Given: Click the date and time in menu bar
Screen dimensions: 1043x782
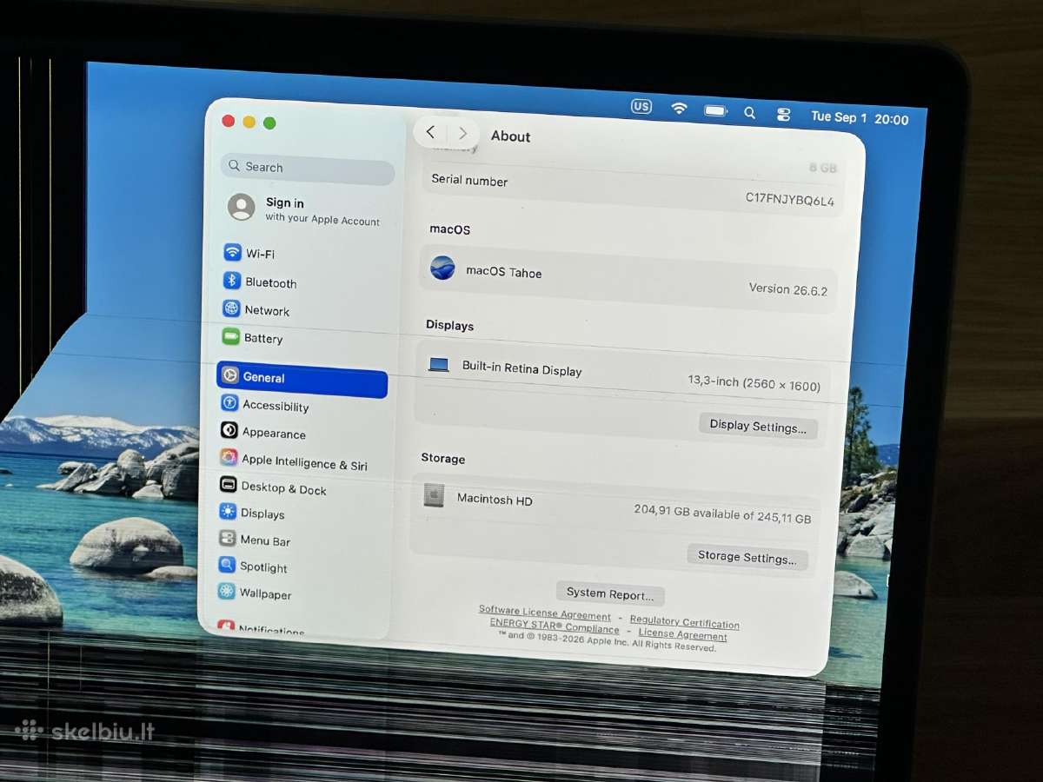Looking at the screenshot, I should click(860, 118).
